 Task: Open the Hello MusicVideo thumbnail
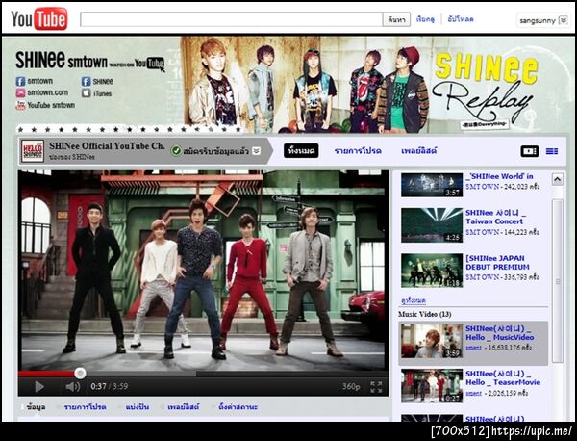(432, 341)
